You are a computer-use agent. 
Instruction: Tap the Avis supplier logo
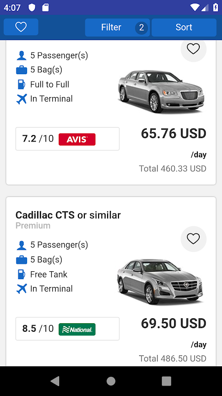coord(77,139)
